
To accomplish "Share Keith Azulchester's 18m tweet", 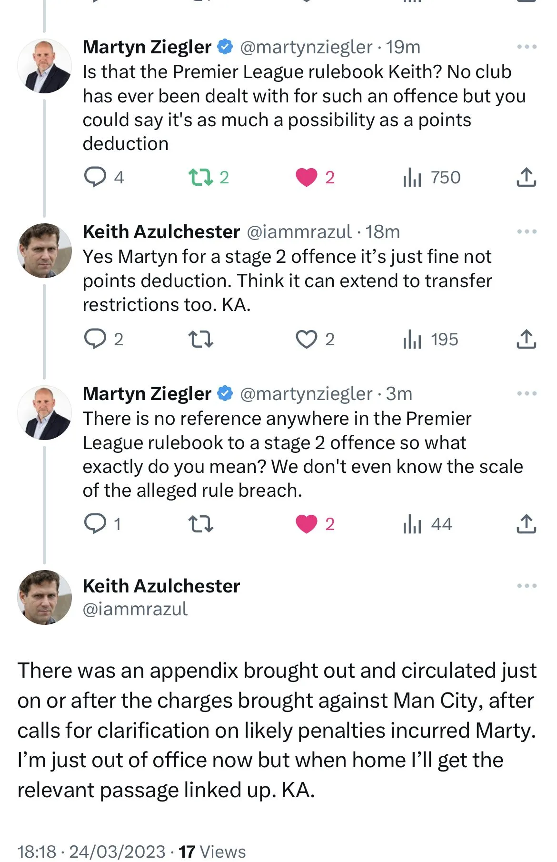I will (526, 339).
